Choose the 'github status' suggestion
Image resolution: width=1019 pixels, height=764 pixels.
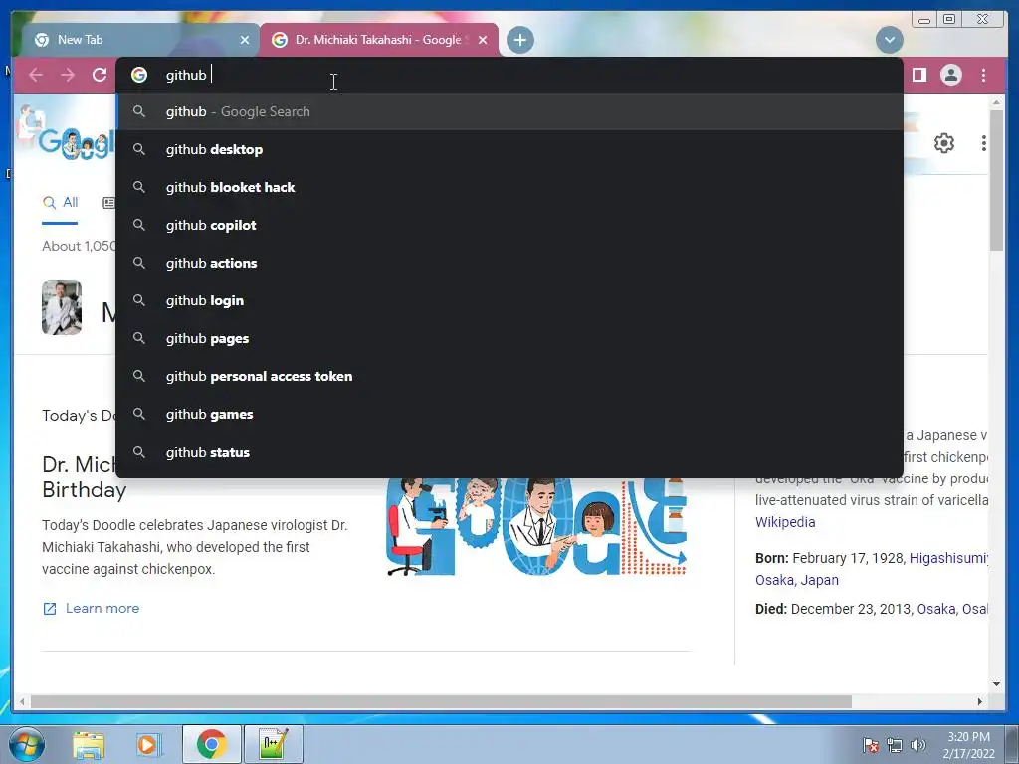tap(510, 452)
